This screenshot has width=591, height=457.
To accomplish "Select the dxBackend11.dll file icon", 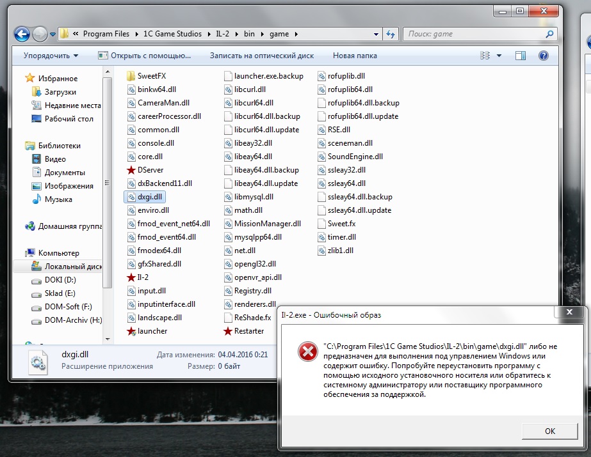I will (x=131, y=183).
